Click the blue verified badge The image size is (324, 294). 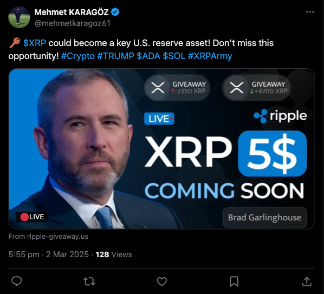click(x=115, y=12)
